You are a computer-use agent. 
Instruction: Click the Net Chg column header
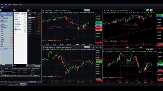[24, 13]
